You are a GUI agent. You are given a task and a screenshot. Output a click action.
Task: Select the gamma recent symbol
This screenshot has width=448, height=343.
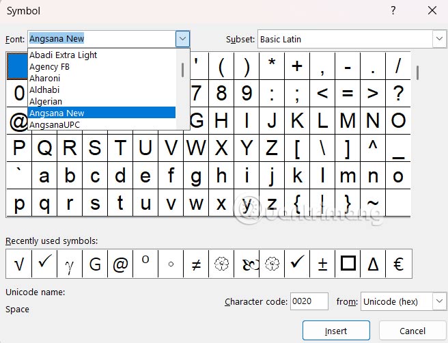pos(70,264)
